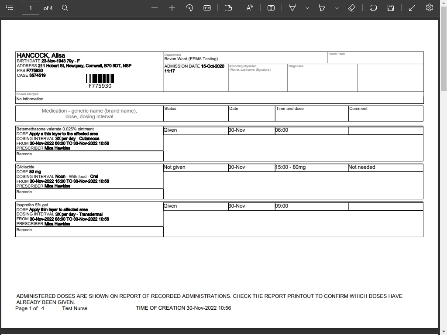The image size is (447, 335).
Task: Open the PDF viewer settings gear
Action: pyautogui.click(x=430, y=8)
